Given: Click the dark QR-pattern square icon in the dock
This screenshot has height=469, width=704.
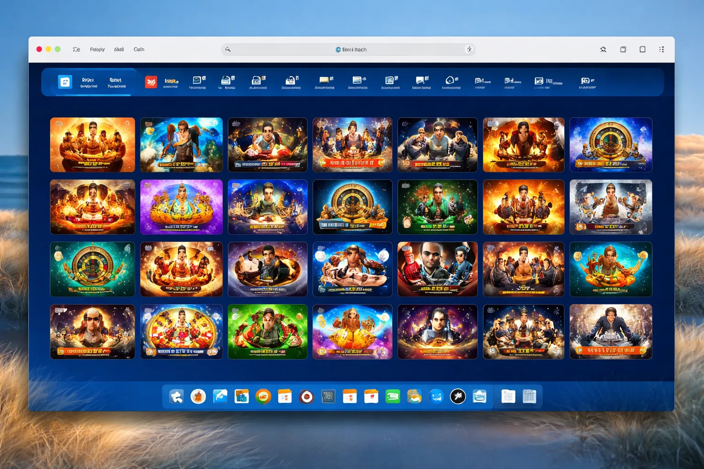Looking at the screenshot, I should [x=328, y=397].
